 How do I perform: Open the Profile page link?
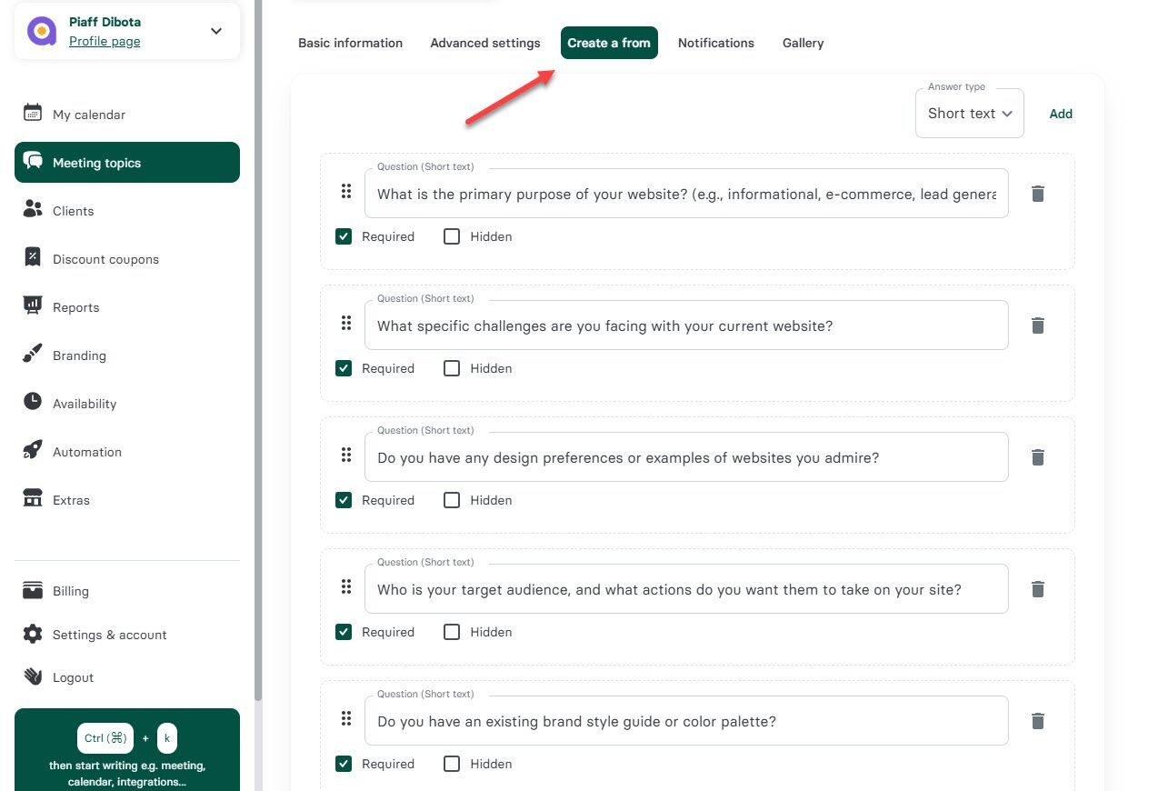(x=105, y=41)
